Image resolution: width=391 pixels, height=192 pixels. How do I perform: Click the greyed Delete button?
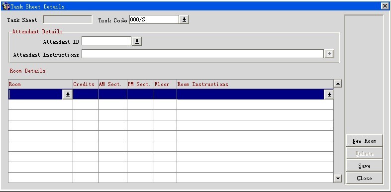tap(364, 153)
